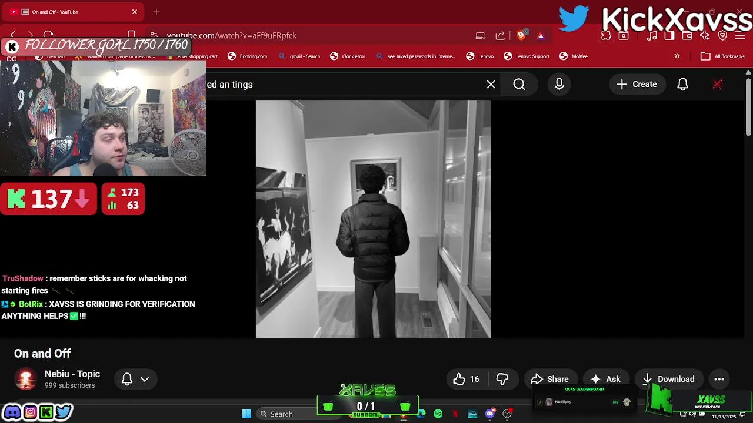
Task: Click the Create button
Action: tap(637, 85)
